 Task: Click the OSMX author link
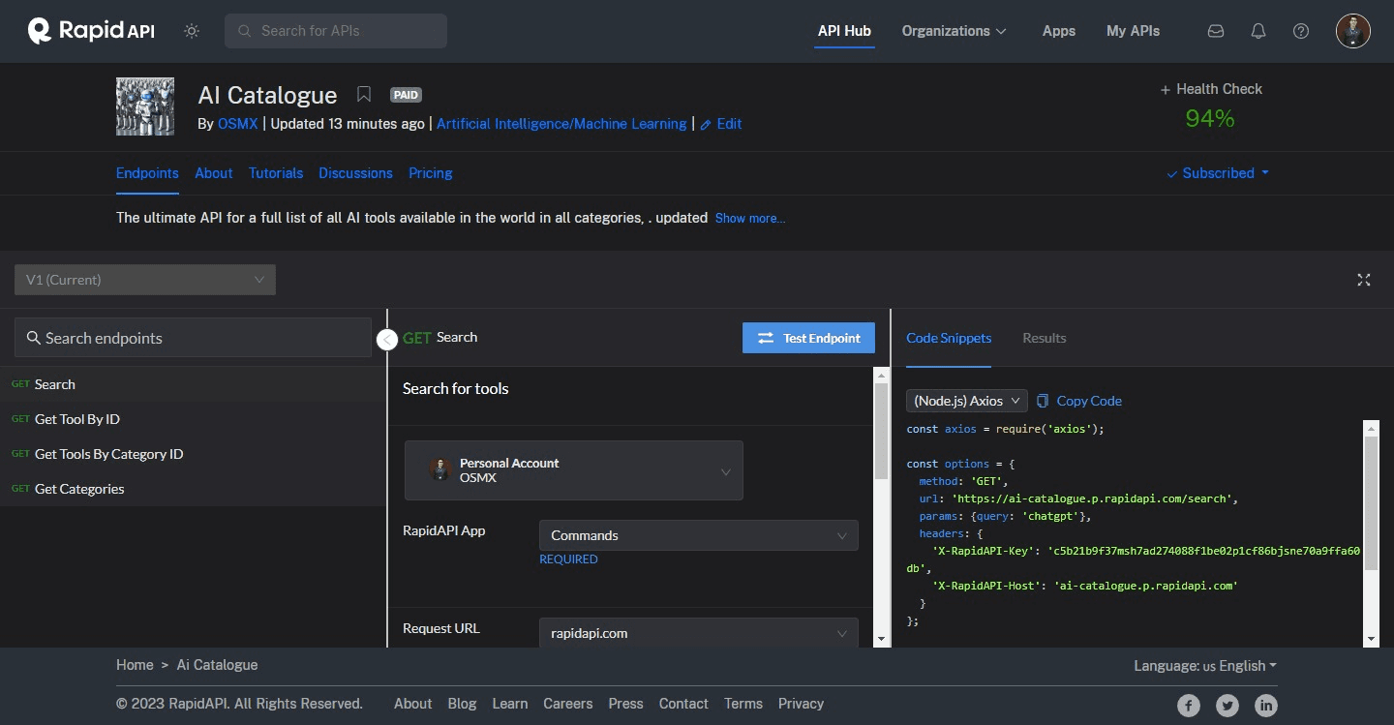(238, 124)
